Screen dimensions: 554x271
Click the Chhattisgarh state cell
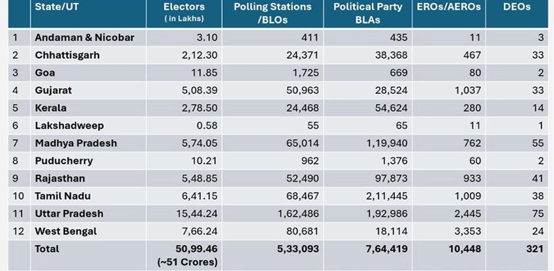[x=67, y=55]
